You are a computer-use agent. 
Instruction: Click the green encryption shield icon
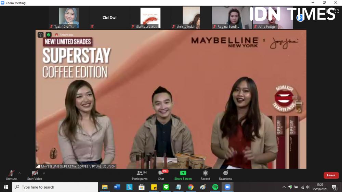pos(49,35)
